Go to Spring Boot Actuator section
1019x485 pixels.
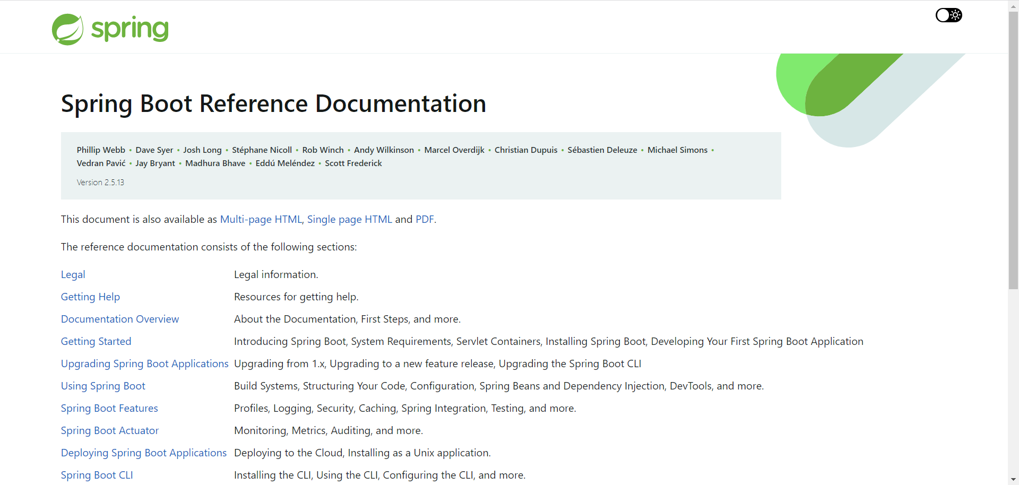[110, 430]
